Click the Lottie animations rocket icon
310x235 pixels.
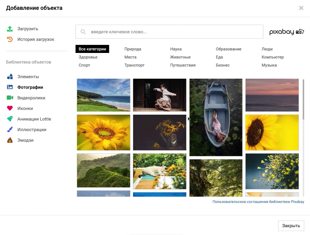coord(10,119)
